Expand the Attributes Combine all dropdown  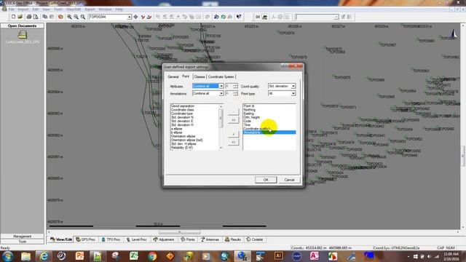point(221,86)
